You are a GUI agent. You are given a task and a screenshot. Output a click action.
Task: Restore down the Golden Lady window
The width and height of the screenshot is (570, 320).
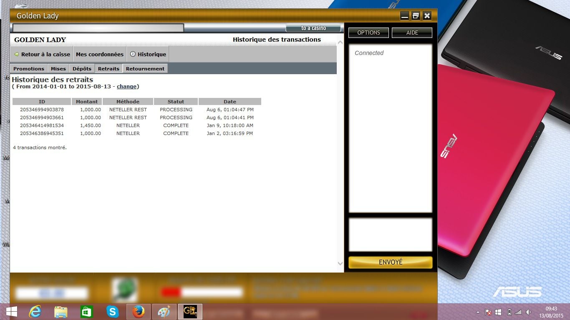416,16
